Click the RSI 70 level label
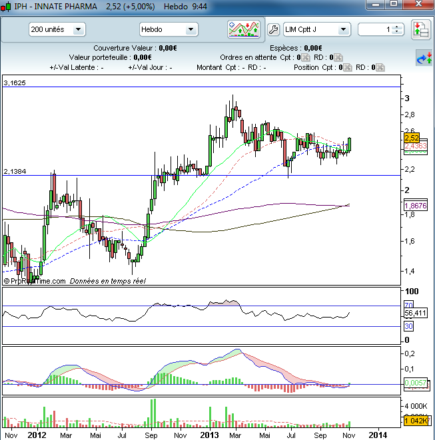This screenshot has height=440, width=435. tap(408, 304)
